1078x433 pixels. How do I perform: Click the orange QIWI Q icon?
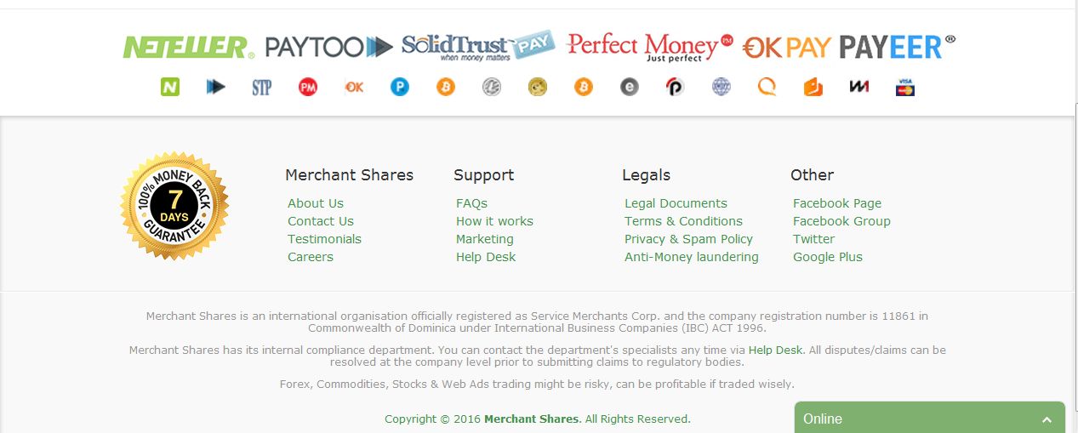tap(767, 87)
